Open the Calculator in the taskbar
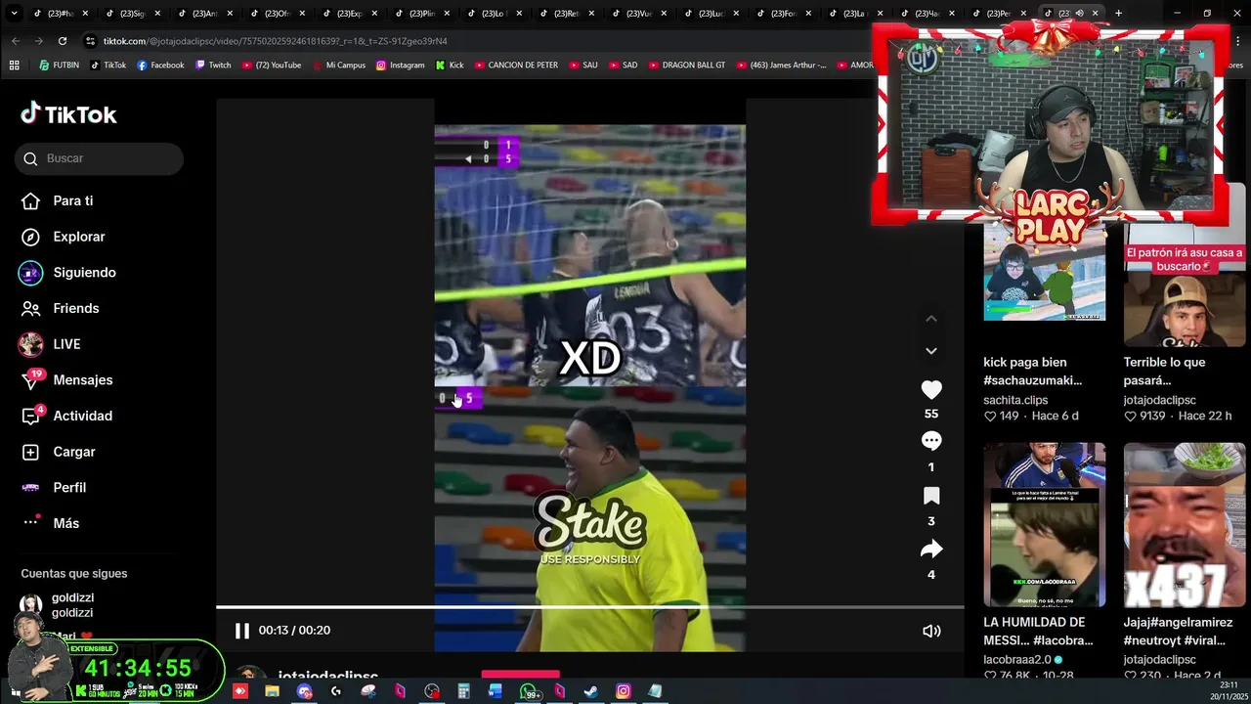Viewport: 1251px width, 704px height. (x=463, y=691)
